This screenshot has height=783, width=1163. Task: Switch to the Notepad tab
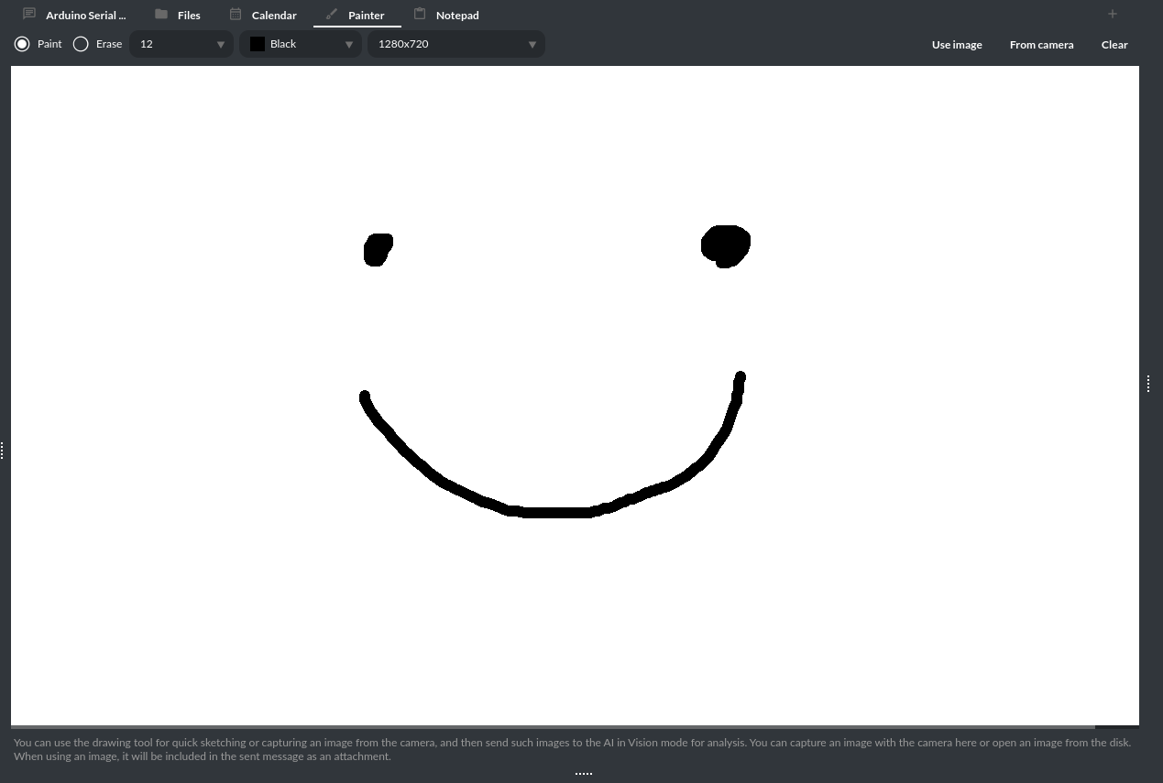[x=456, y=15]
